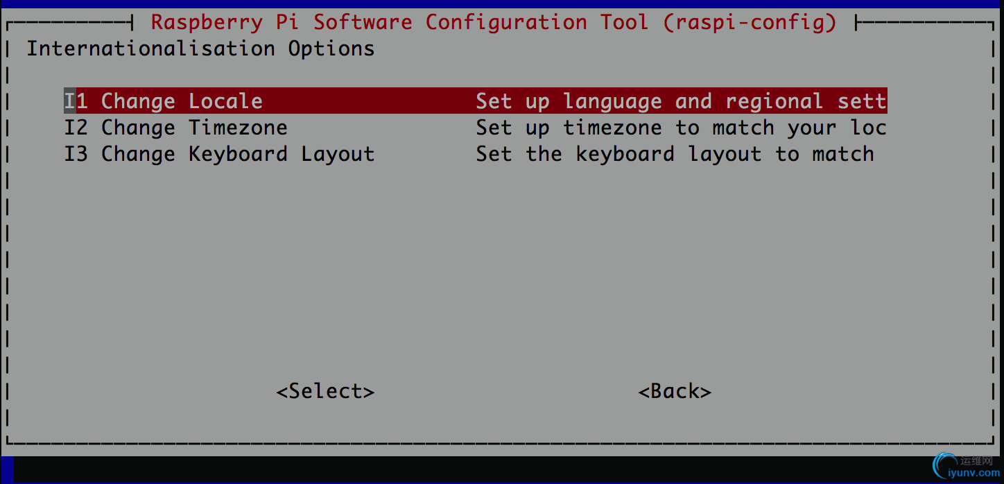Click the 'Raspberry Pi Software Configuration Tool (raspi-config)' title

494,22
